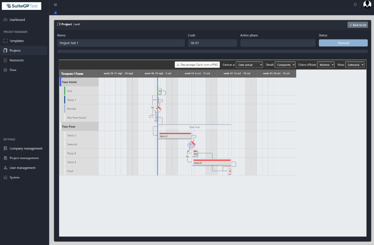Screen dimensions: 374x245
Task: Click the Templates icon in sidebar
Action: click(5, 41)
